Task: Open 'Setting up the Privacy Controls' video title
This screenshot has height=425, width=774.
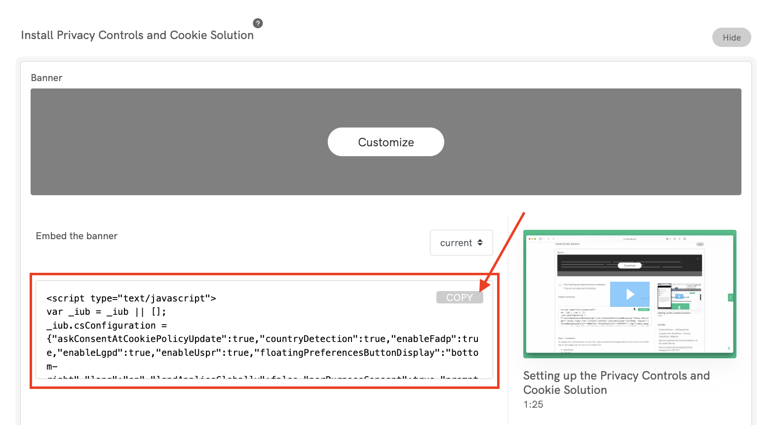Action: (x=616, y=382)
